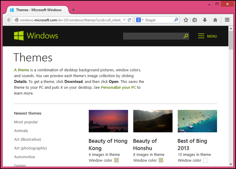Click the '8 images in theme' text

[x=149, y=154]
